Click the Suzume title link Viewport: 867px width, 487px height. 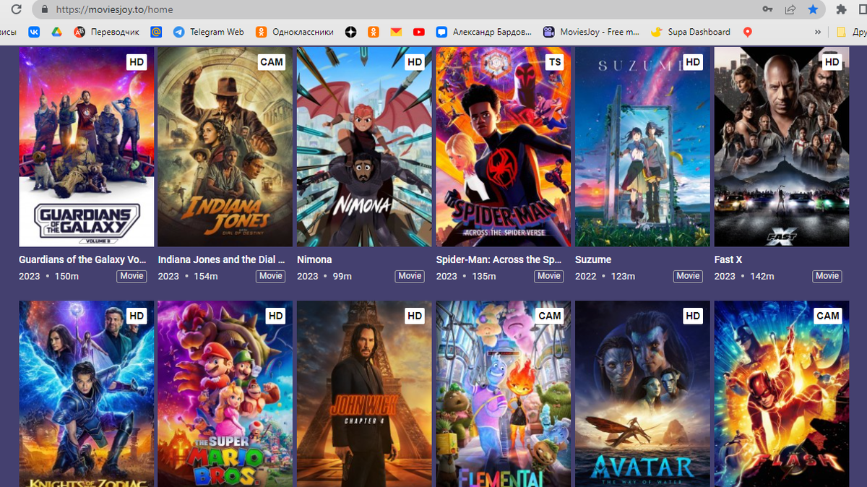[593, 259]
